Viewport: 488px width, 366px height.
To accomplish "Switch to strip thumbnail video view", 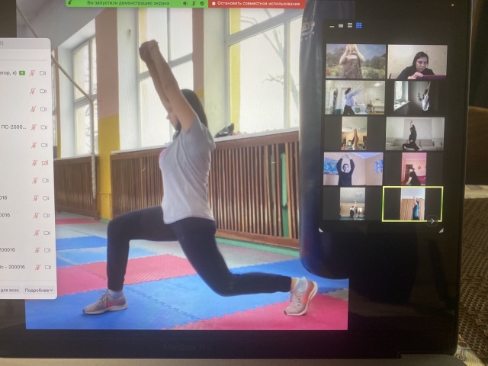I will [x=350, y=25].
